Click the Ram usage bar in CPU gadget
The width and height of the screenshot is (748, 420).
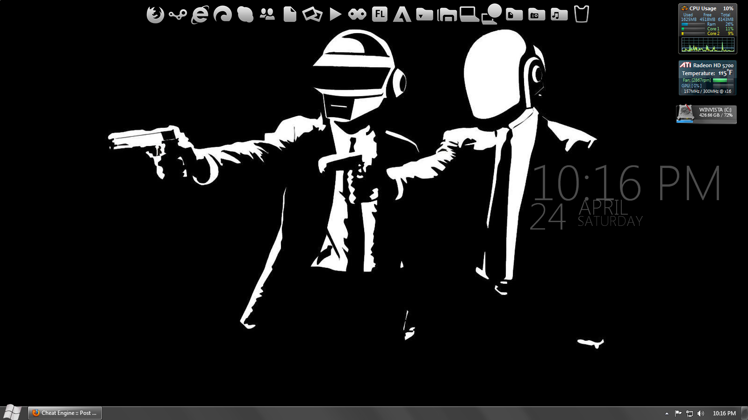click(693, 24)
